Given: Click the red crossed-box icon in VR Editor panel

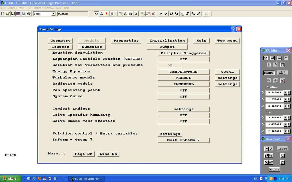Looking at the screenshot, I should [x=283, y=81].
